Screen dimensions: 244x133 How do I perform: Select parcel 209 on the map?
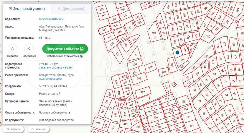point(154,33)
